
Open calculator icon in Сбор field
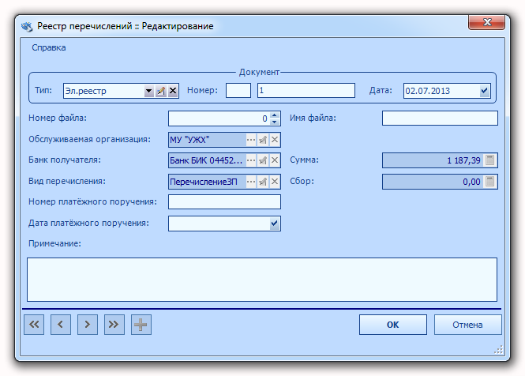tap(489, 182)
